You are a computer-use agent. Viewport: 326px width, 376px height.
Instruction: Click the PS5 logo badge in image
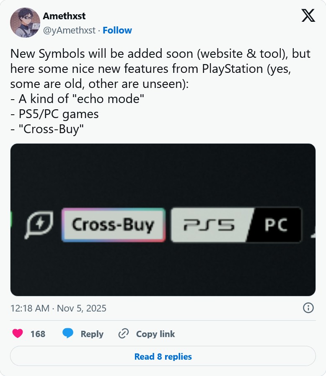point(210,225)
